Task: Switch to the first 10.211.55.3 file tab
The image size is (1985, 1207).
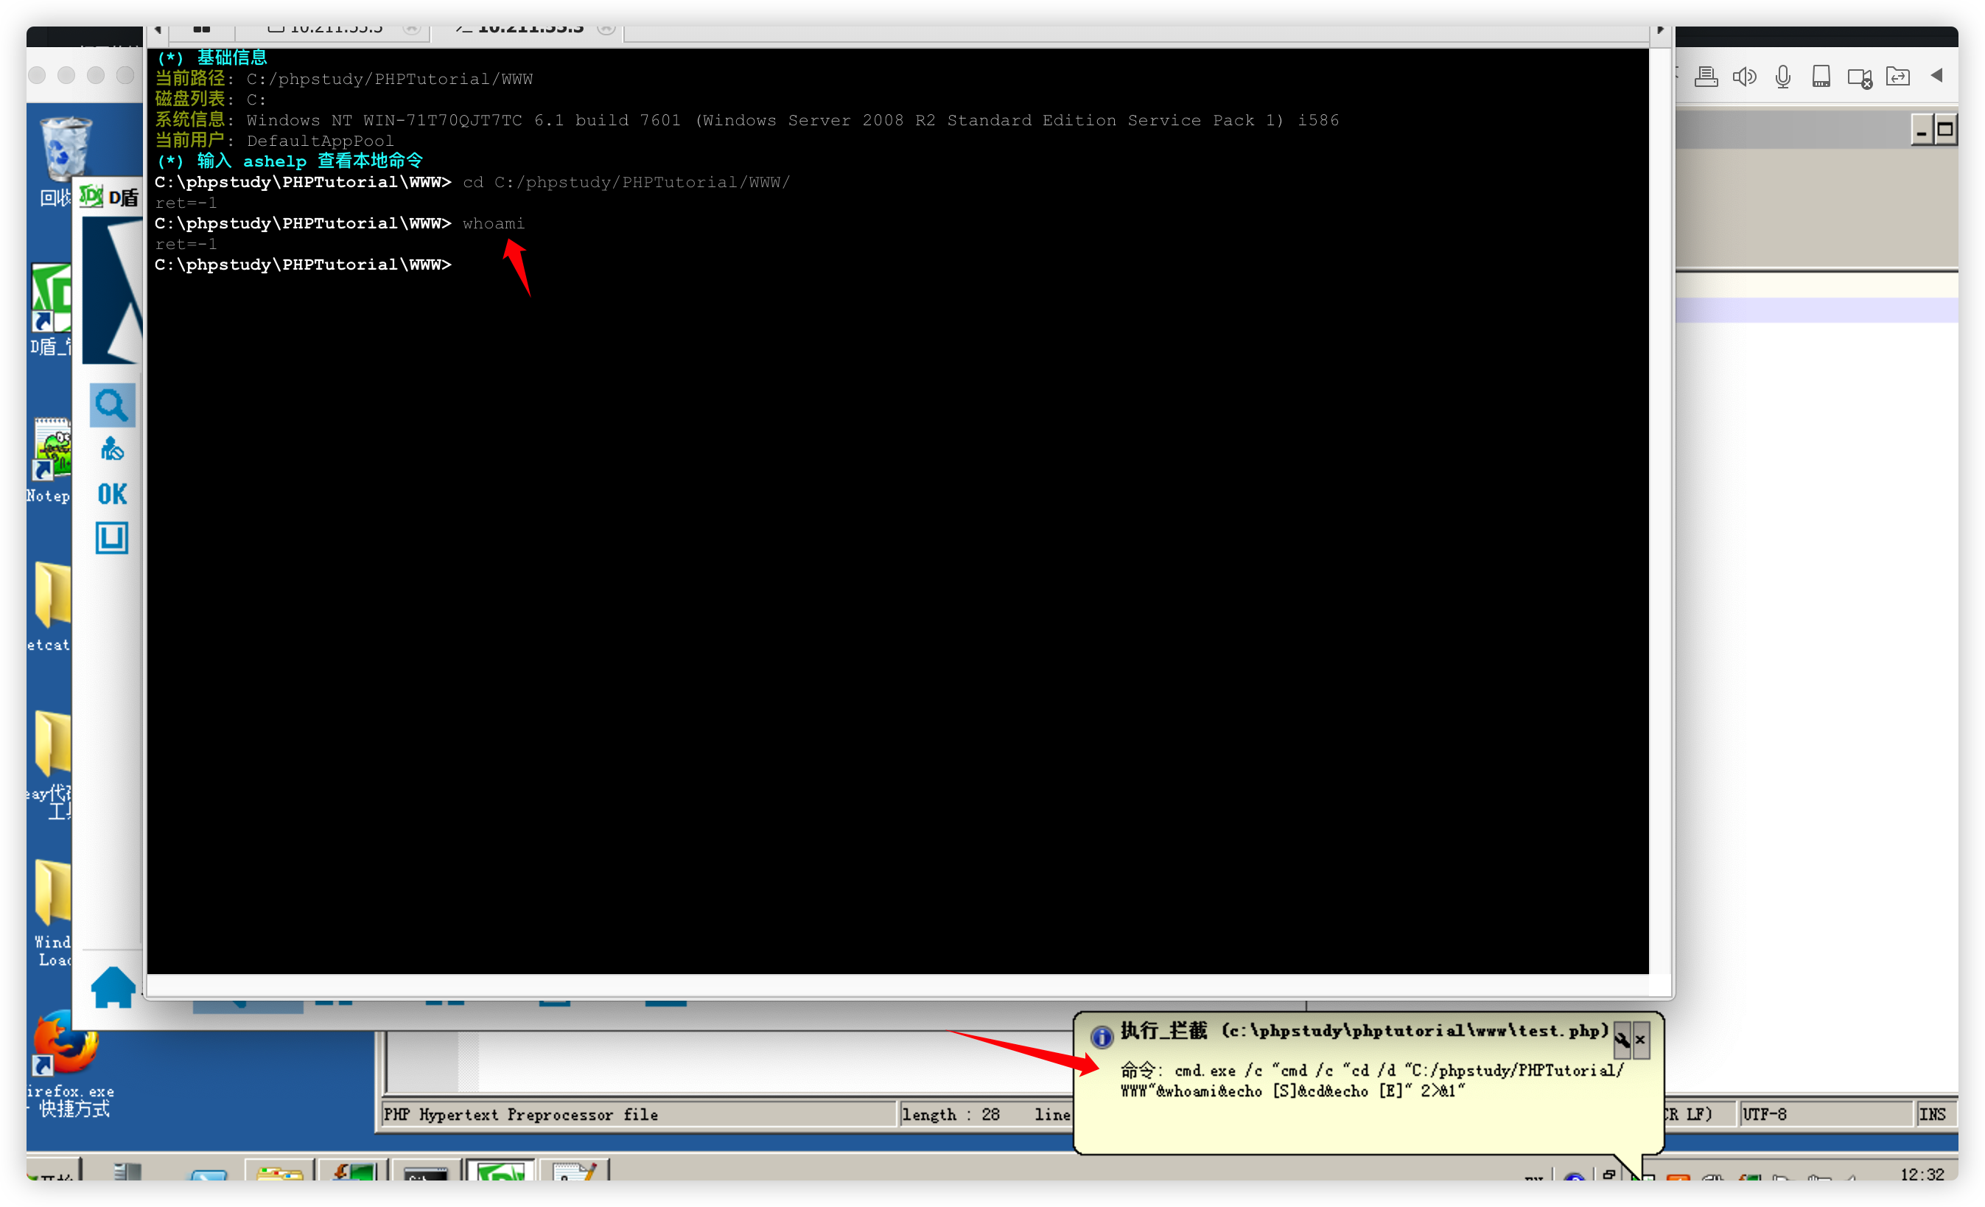Action: click(335, 29)
